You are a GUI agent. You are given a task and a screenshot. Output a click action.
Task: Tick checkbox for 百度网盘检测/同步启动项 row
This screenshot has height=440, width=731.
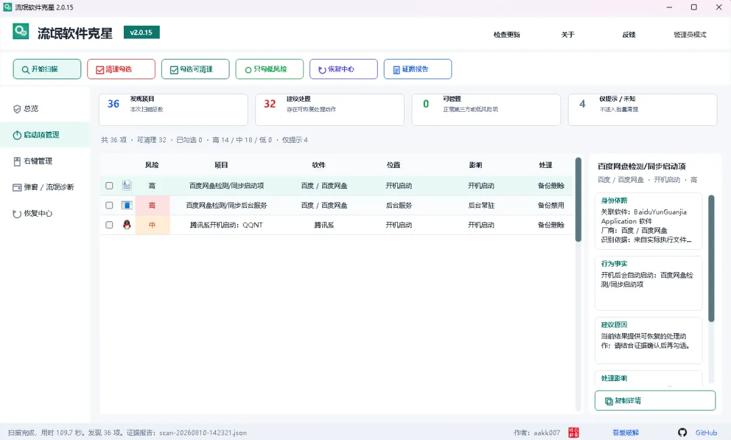(x=109, y=185)
